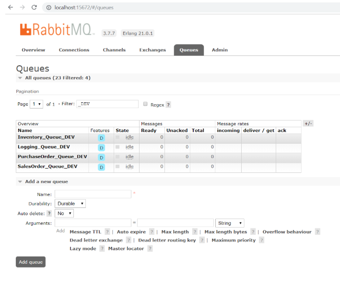Image resolution: width=340 pixels, height=291 pixels.
Task: Click the D feature badge for SalesOrder_Queue_DEV
Action: pyautogui.click(x=101, y=168)
